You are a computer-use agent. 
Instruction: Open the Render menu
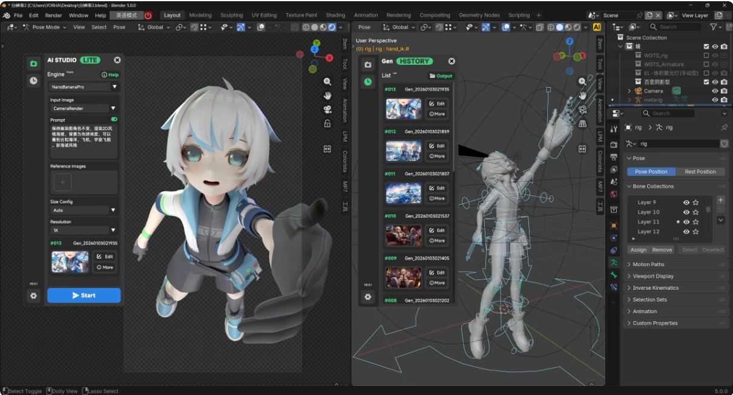point(54,15)
